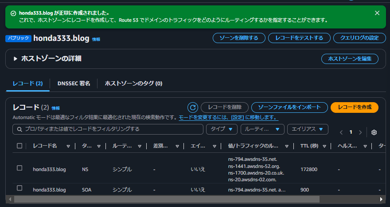The height and width of the screenshot is (207, 390).
Task: Follow モードを変更するには、[設定] に移動します link
Action: coord(229,117)
